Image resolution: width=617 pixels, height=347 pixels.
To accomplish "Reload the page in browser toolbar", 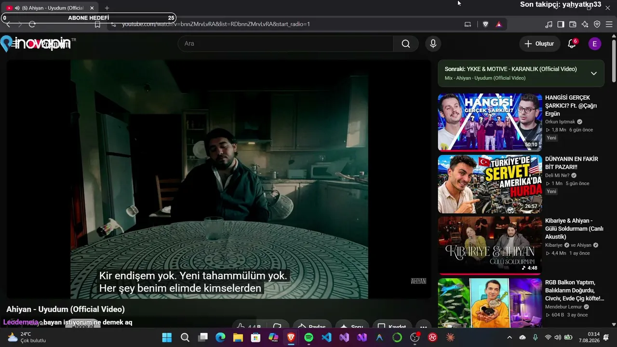I will (32, 24).
